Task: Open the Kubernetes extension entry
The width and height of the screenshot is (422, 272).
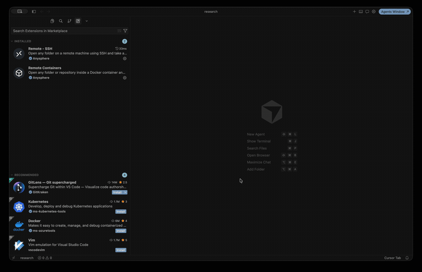Action: tap(70, 207)
